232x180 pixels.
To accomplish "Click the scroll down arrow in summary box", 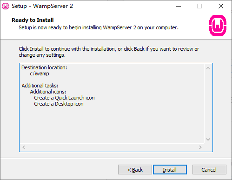I will [x=208, y=140].
